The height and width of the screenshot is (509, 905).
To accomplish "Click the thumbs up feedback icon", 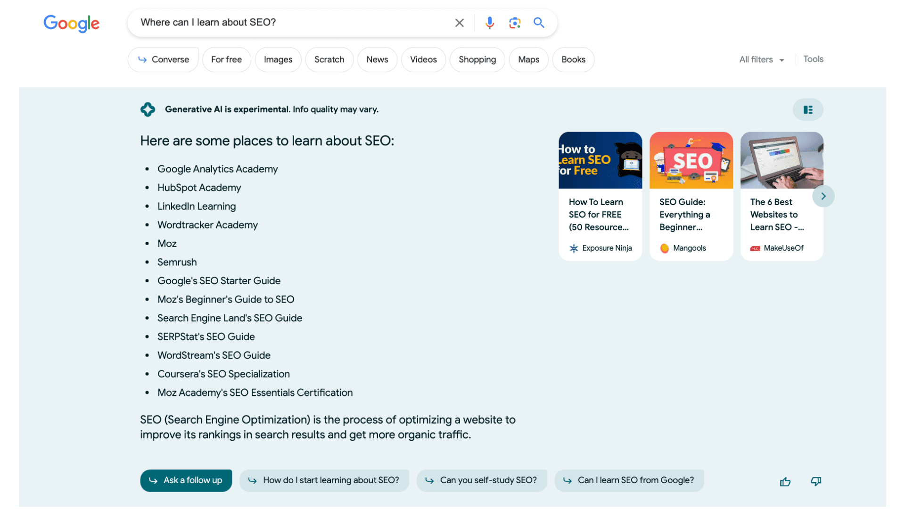I will point(785,481).
